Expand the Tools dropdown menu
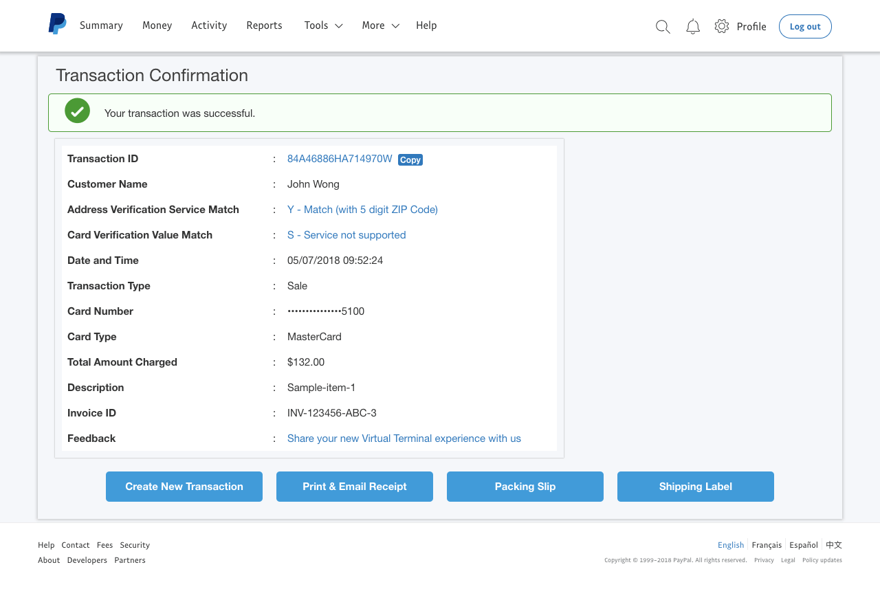The width and height of the screenshot is (880, 589). pos(323,25)
